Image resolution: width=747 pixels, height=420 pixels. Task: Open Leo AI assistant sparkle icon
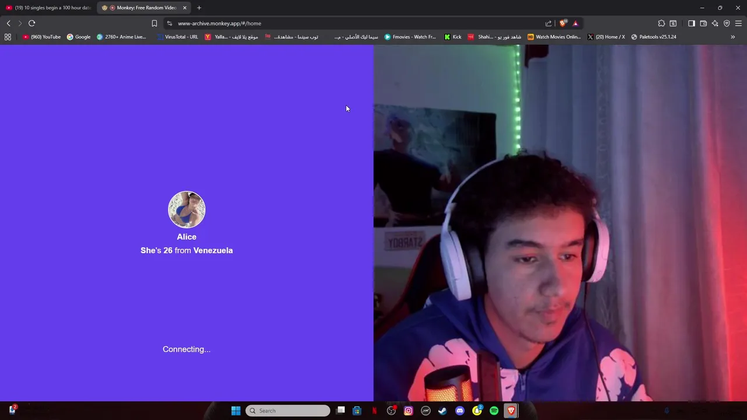coord(715,23)
